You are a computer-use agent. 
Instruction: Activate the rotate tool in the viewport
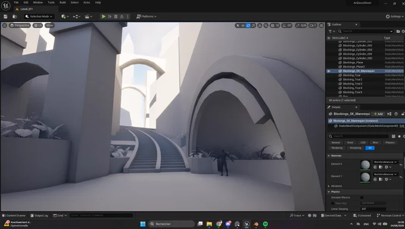point(248,25)
